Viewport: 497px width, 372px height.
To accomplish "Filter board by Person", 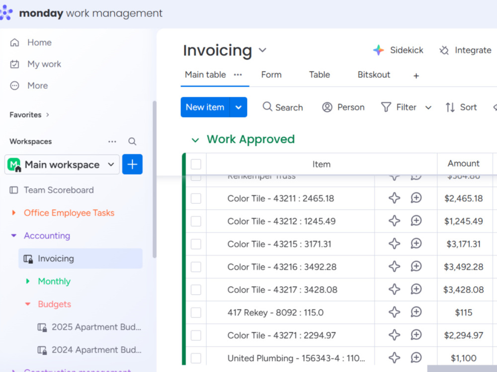I will click(343, 107).
